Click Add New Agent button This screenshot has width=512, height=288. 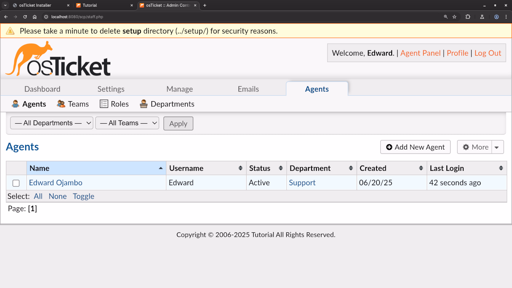(x=415, y=147)
